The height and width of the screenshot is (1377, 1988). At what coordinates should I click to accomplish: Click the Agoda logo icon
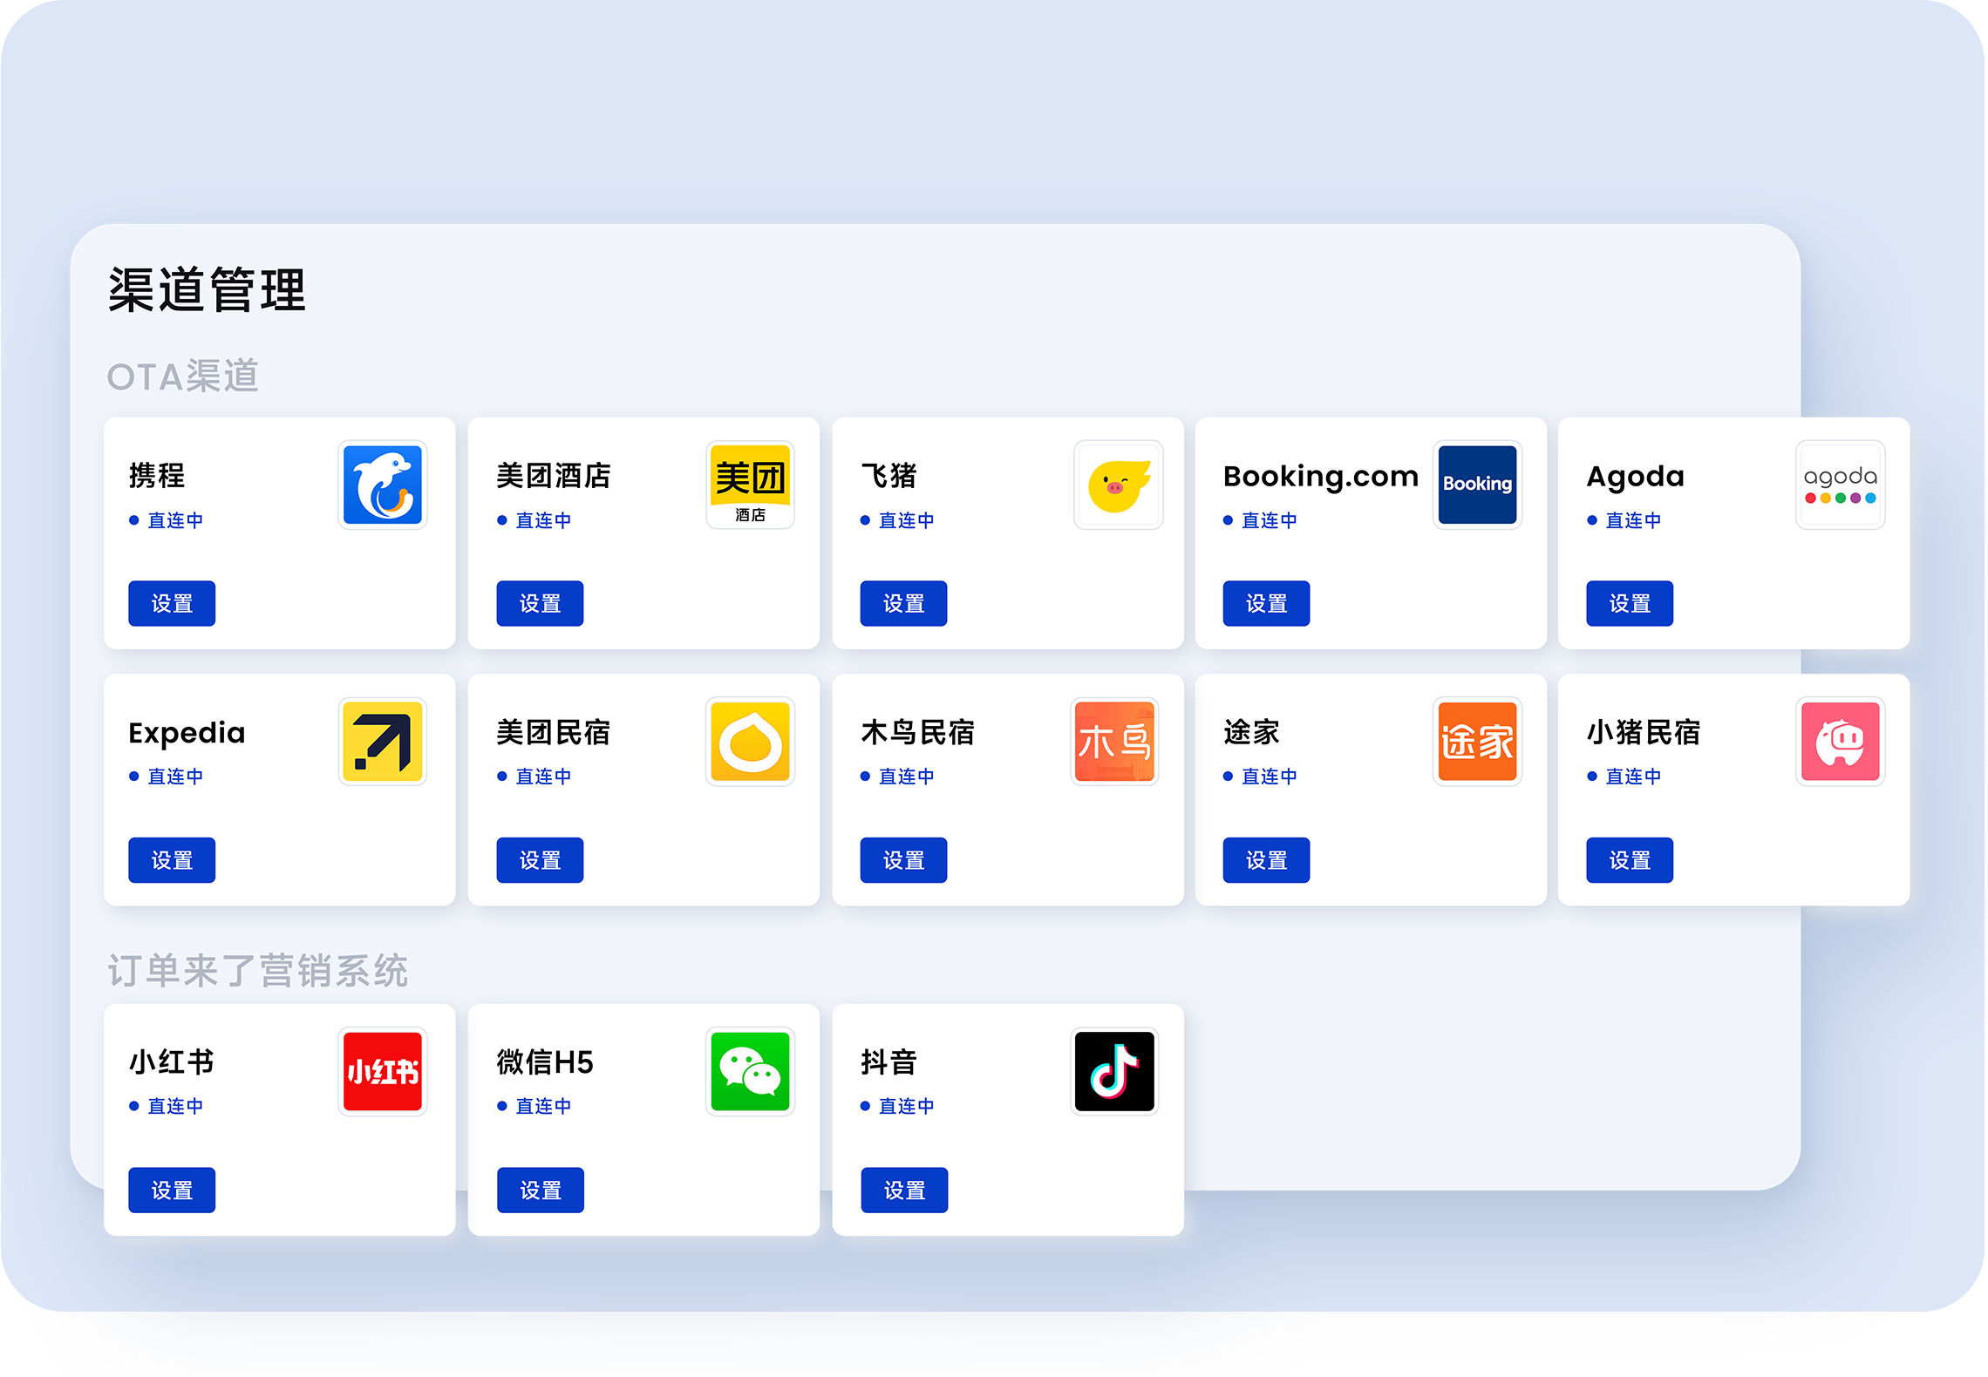point(1840,485)
